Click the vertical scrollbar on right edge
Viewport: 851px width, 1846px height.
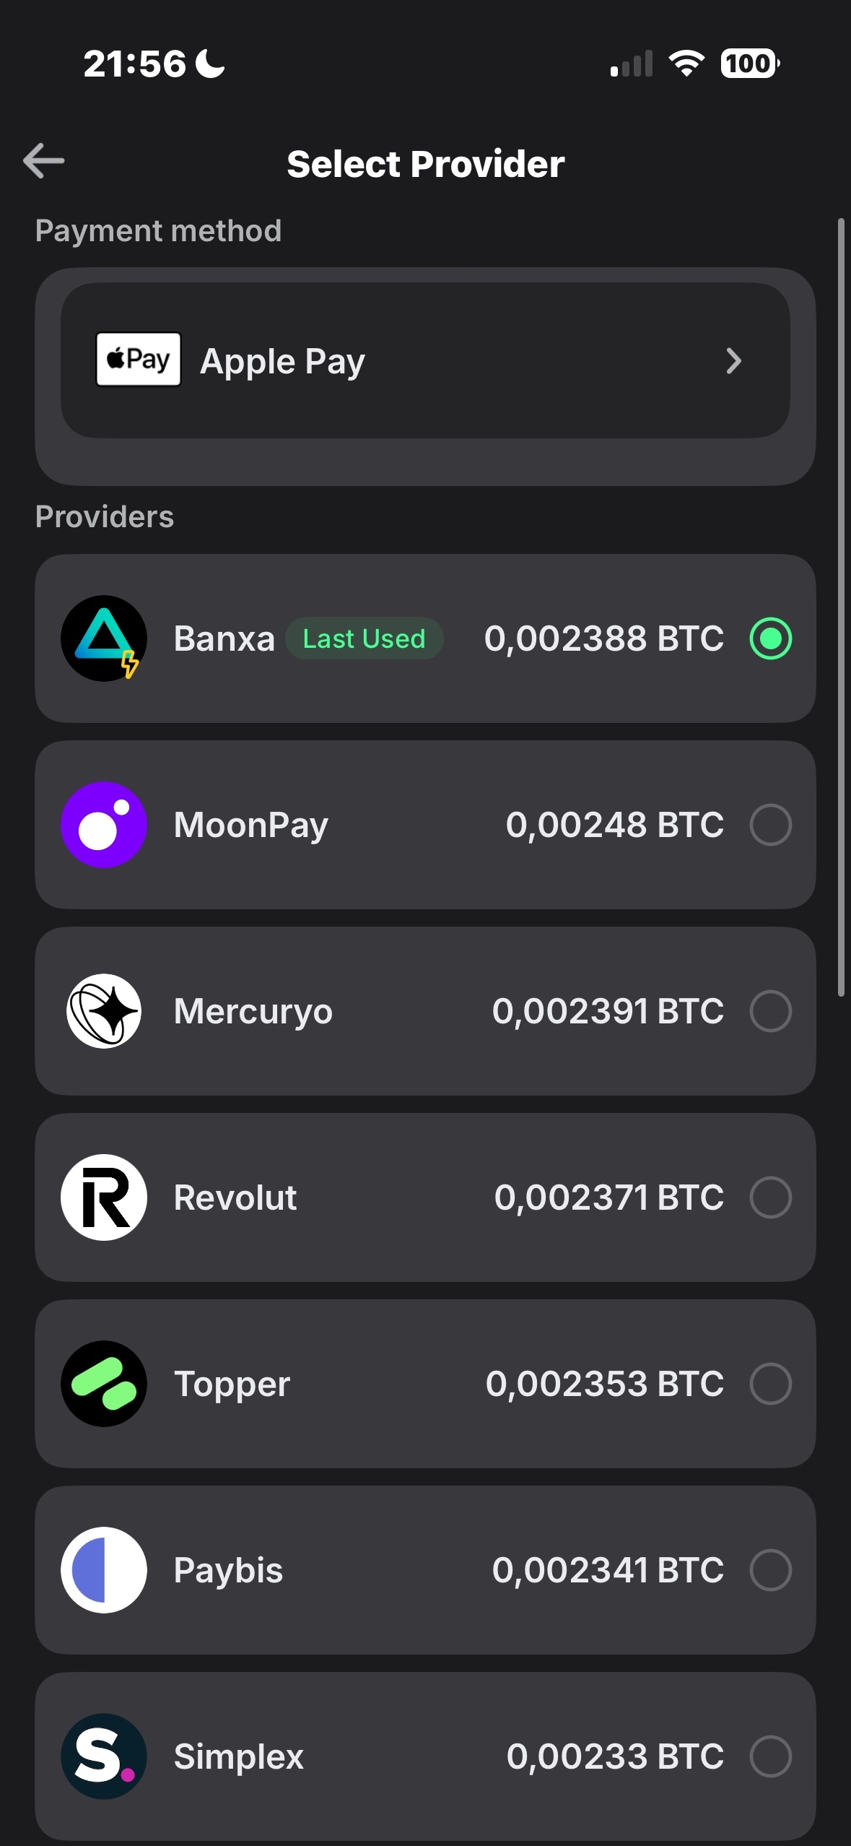tap(841, 607)
